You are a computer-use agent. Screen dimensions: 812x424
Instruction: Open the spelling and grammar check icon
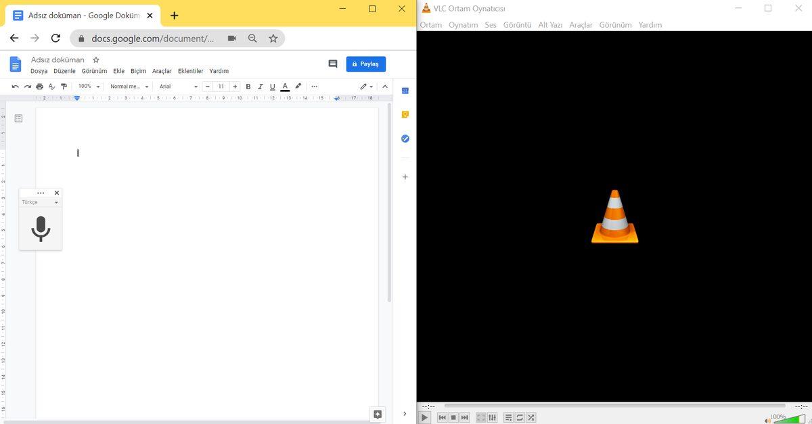pos(51,86)
